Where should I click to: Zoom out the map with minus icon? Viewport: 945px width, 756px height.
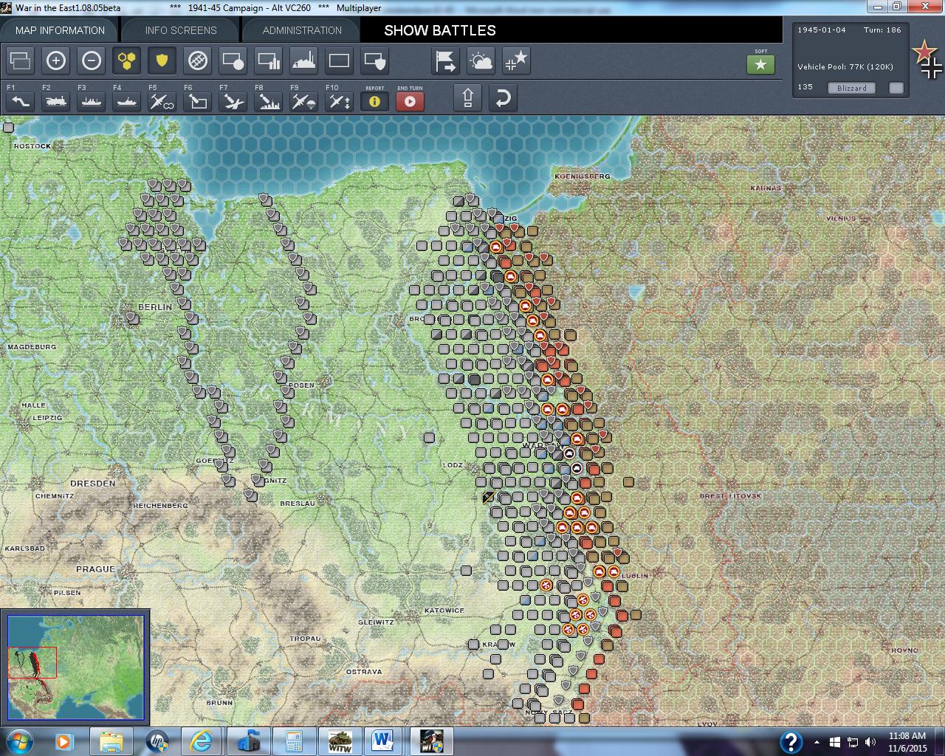[x=92, y=61]
